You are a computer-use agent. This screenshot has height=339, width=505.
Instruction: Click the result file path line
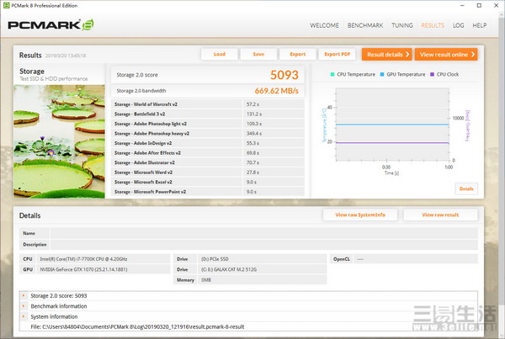[137, 326]
